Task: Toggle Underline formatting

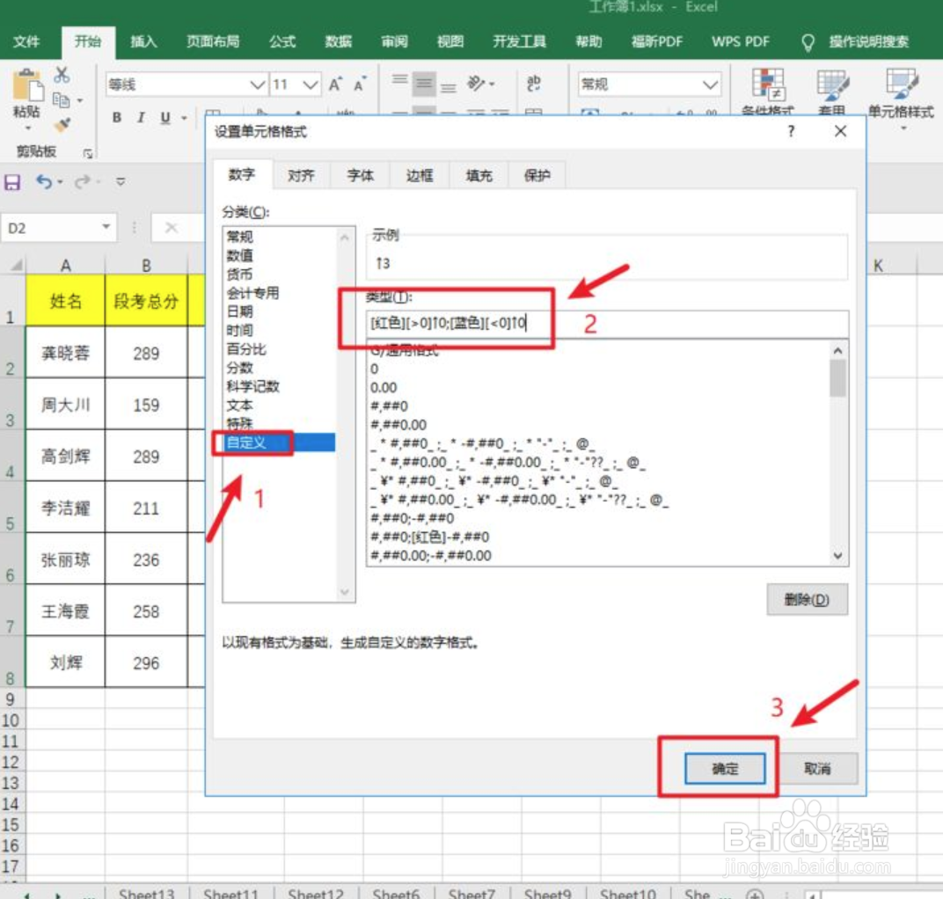Action: coord(165,117)
